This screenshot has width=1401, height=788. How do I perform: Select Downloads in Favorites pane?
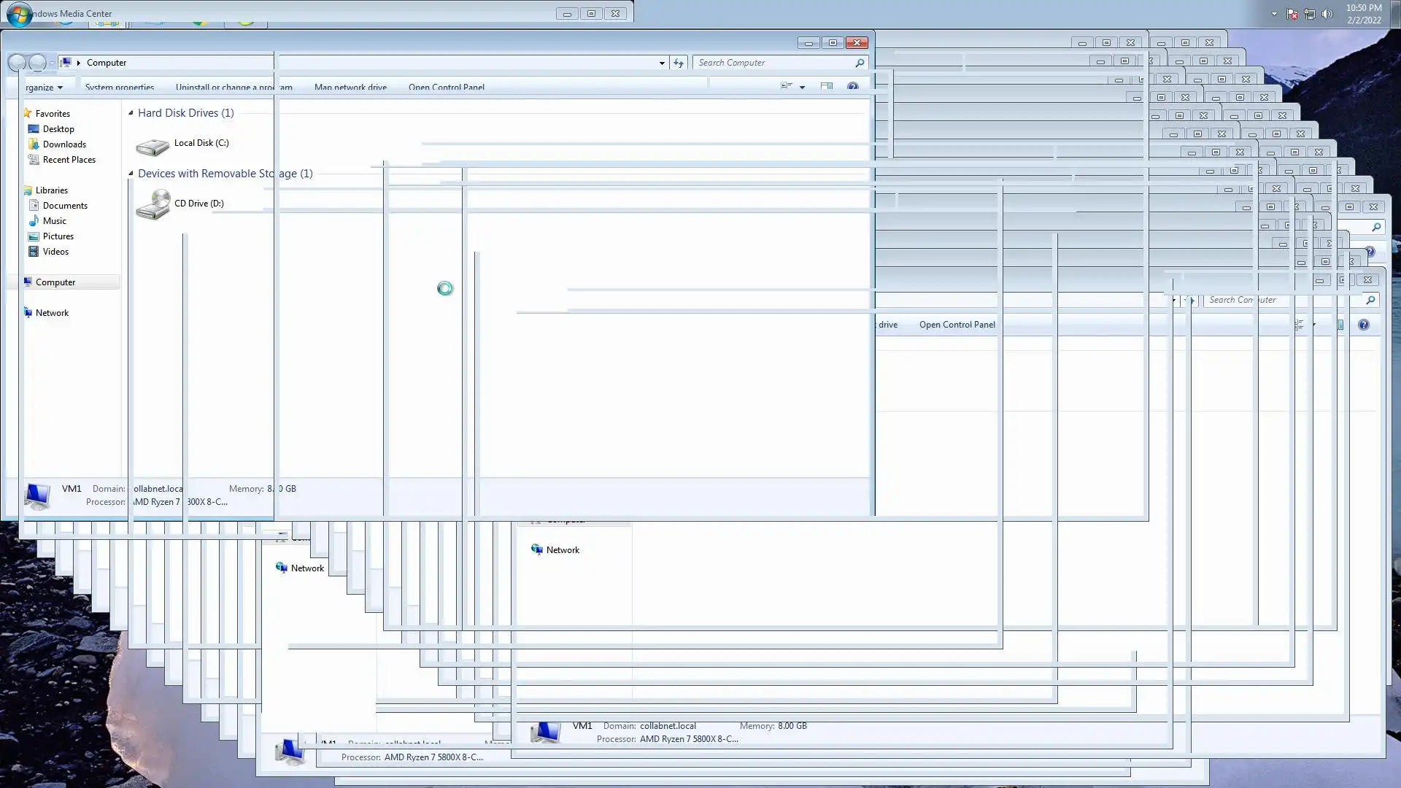pos(64,144)
